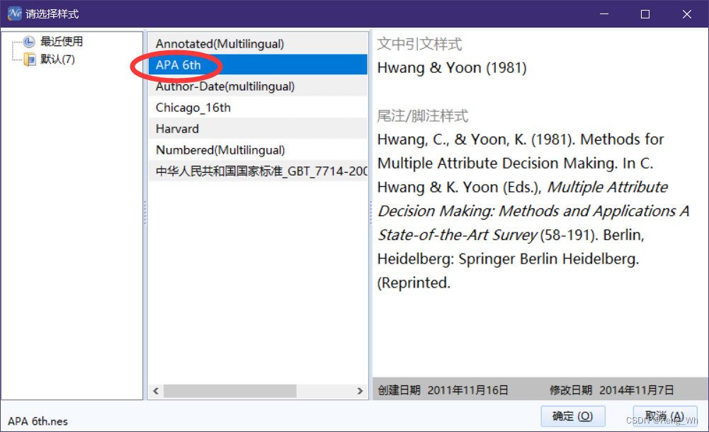Click the 尾注/脚注样式 heading

[x=422, y=115]
